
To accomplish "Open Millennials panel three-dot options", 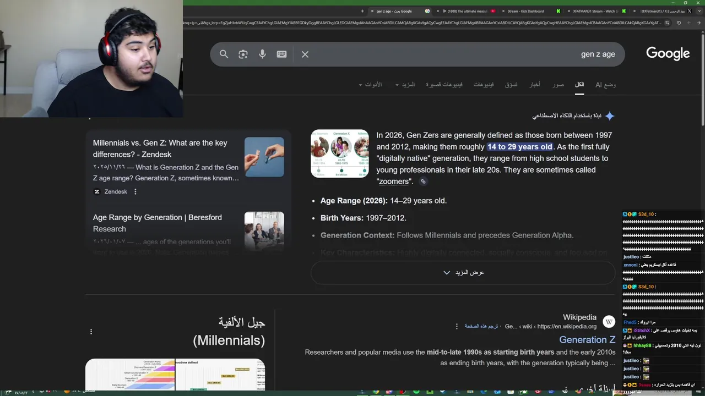I will click(x=91, y=332).
